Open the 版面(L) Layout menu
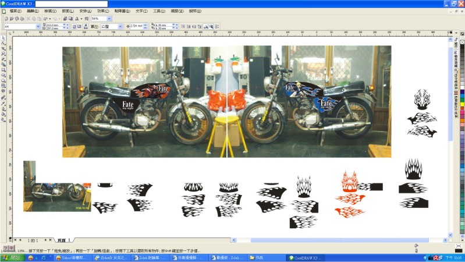465x262 pixels. coord(68,11)
